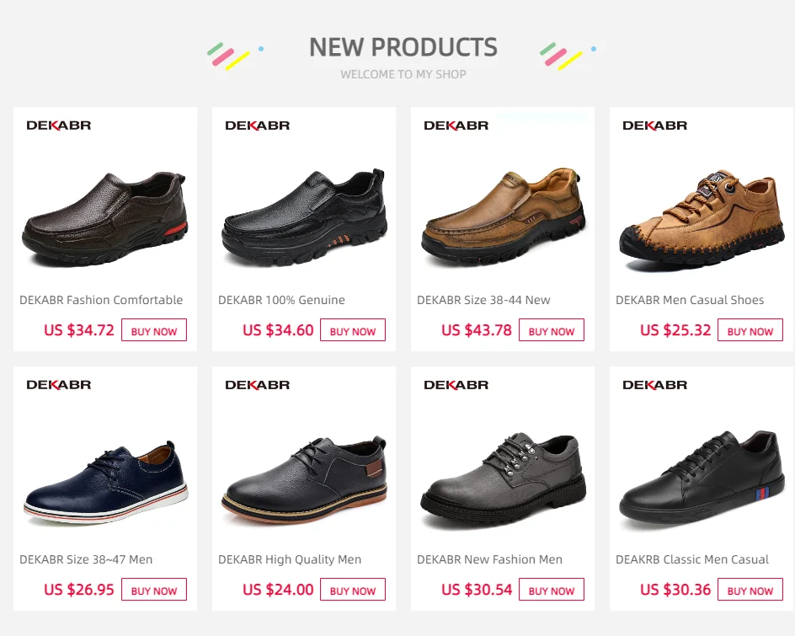Click Buy Now next to US $43.78
Viewport: 795px width, 636px height.
552,330
